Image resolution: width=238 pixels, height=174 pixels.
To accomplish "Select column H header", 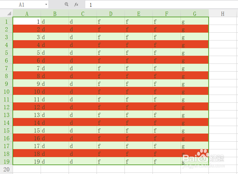I will [222, 13].
